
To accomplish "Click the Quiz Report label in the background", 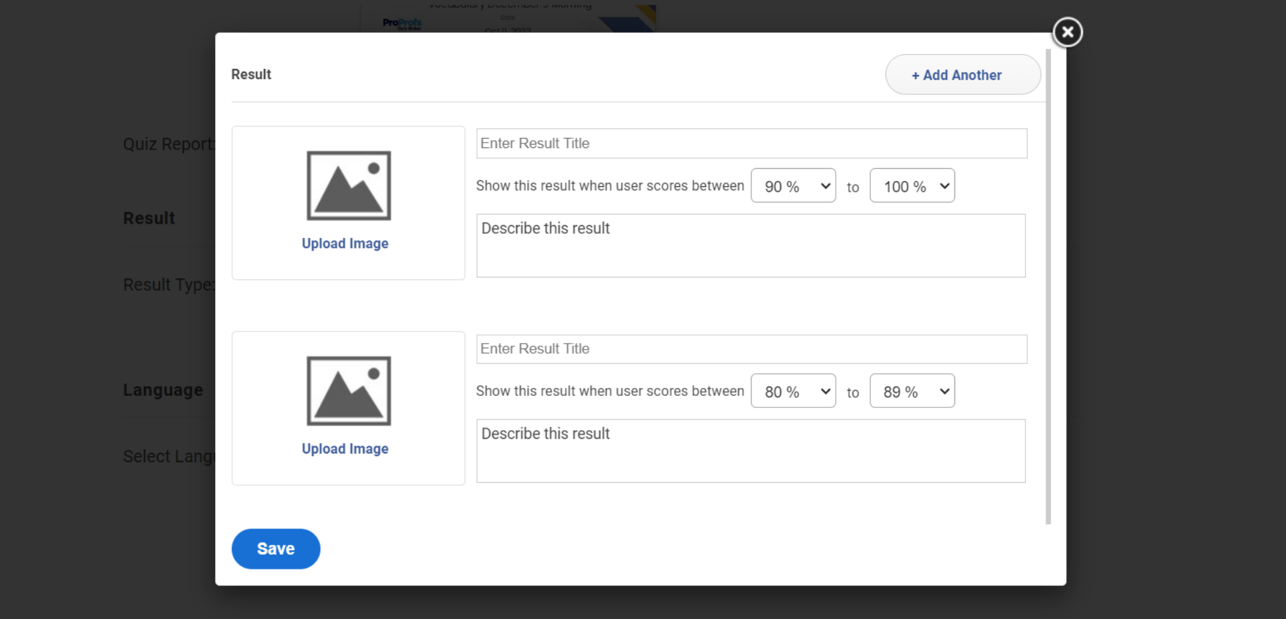I will click(168, 144).
